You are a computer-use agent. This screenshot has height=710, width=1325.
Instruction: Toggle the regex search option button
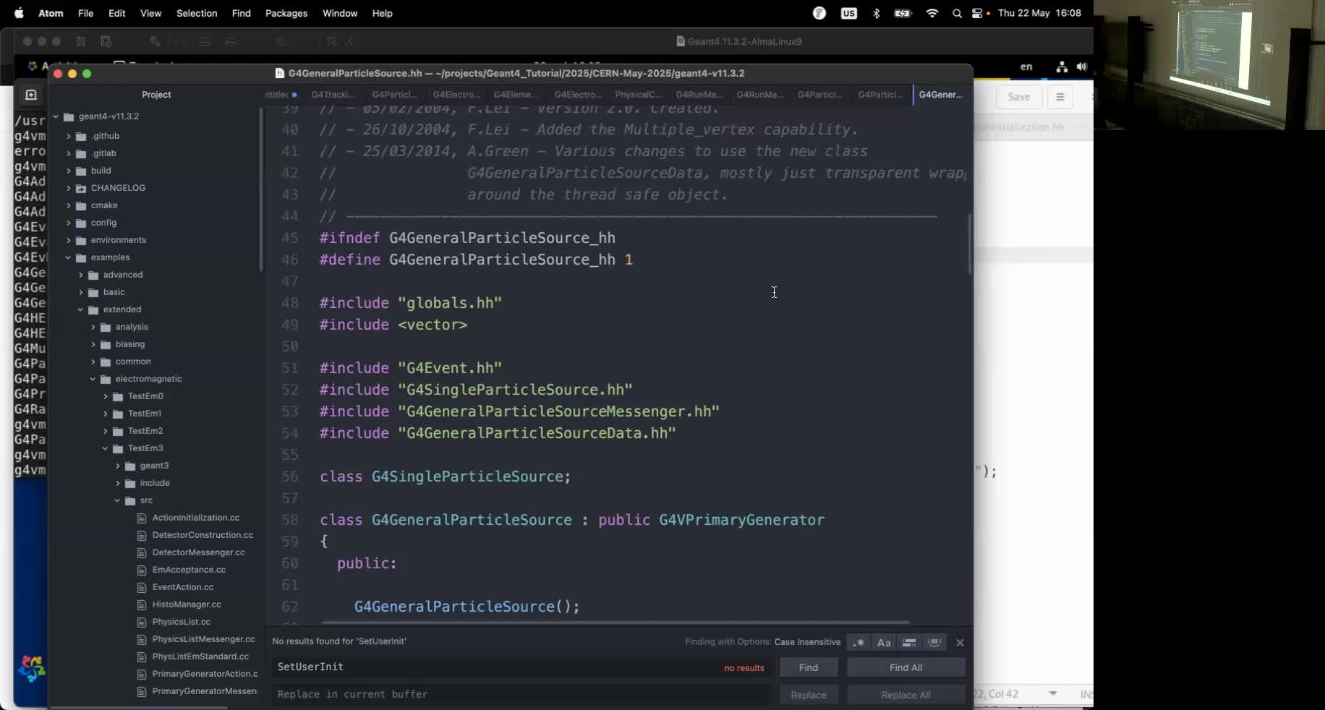[859, 642]
